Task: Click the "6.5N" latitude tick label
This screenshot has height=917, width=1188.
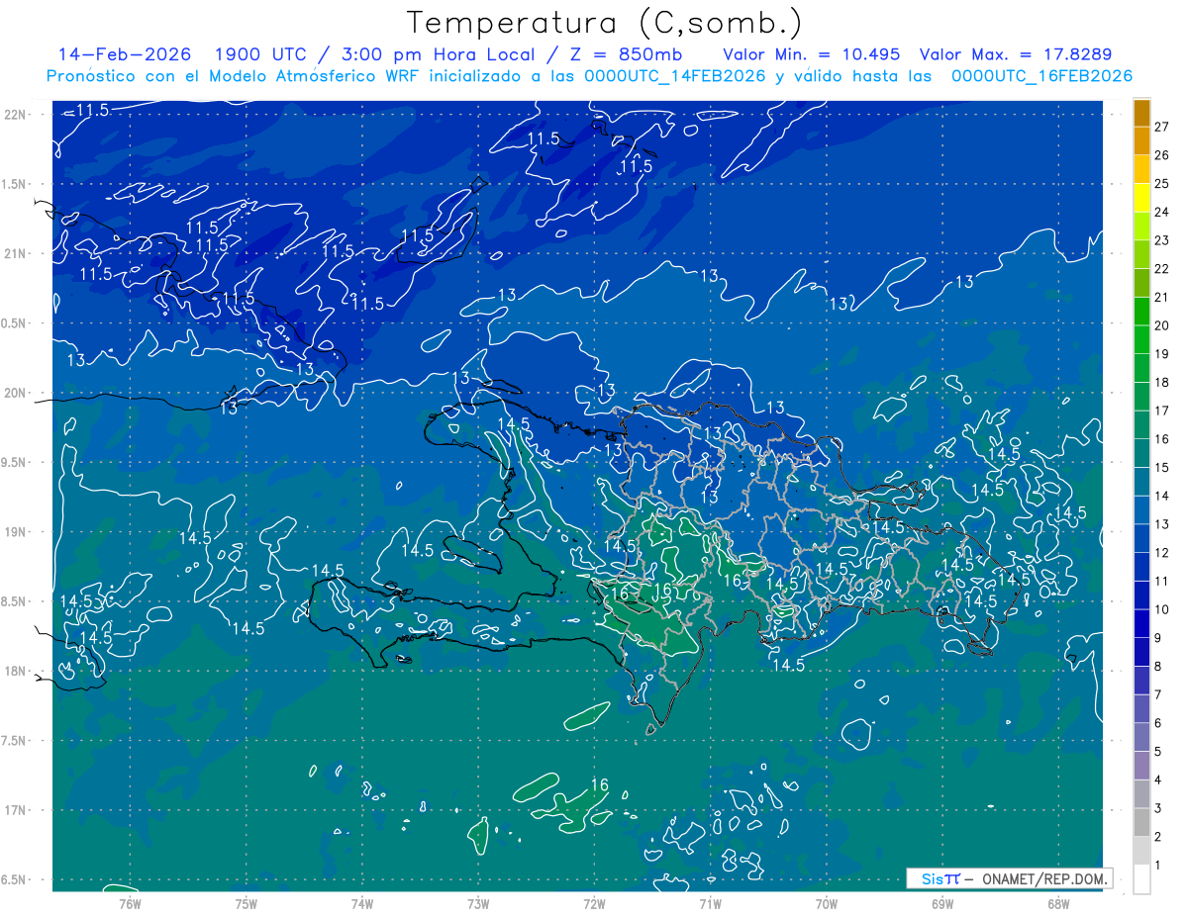Action: 14,879
